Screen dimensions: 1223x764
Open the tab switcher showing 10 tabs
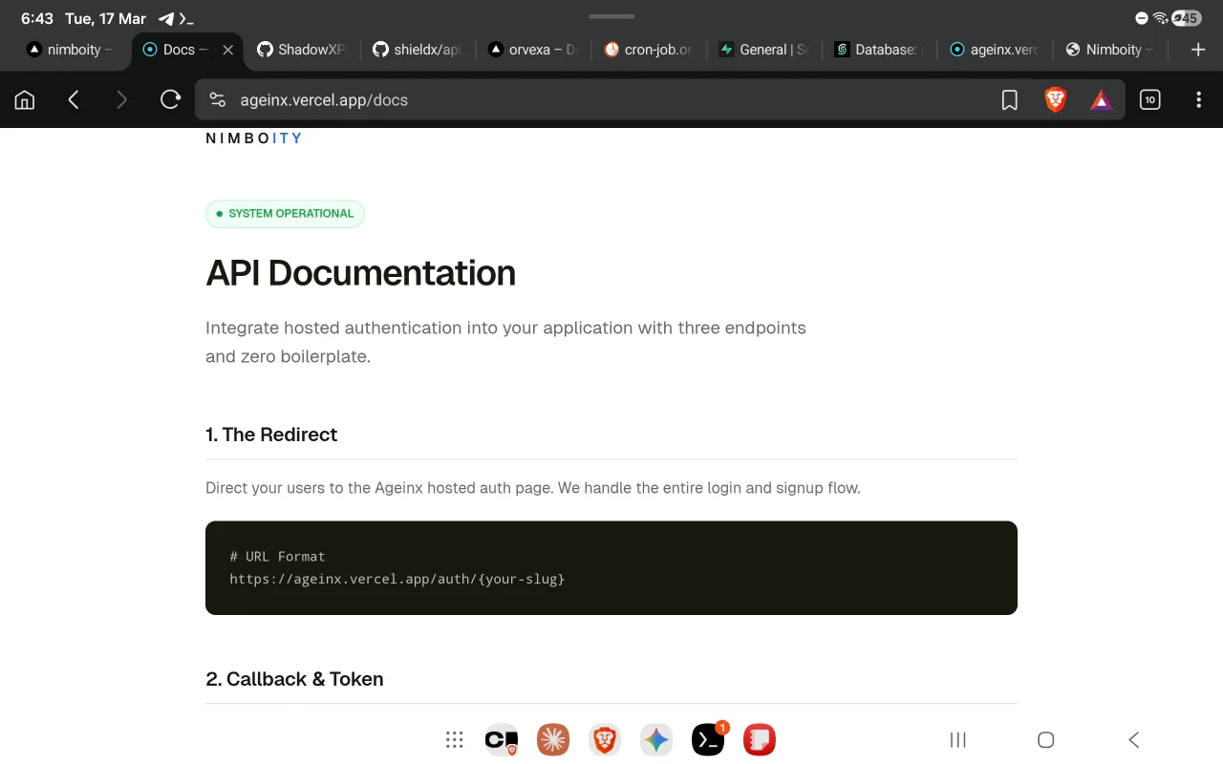[1150, 99]
